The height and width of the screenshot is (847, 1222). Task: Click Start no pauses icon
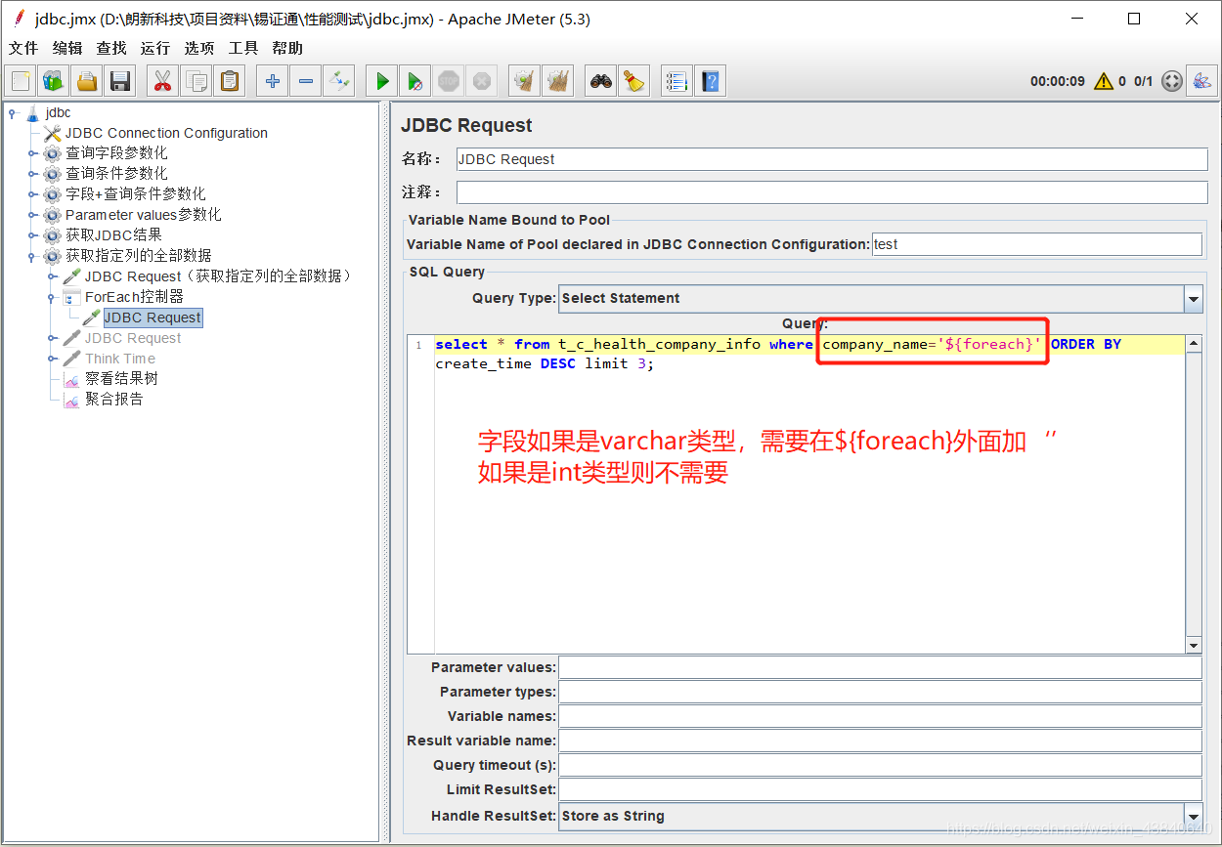click(415, 81)
